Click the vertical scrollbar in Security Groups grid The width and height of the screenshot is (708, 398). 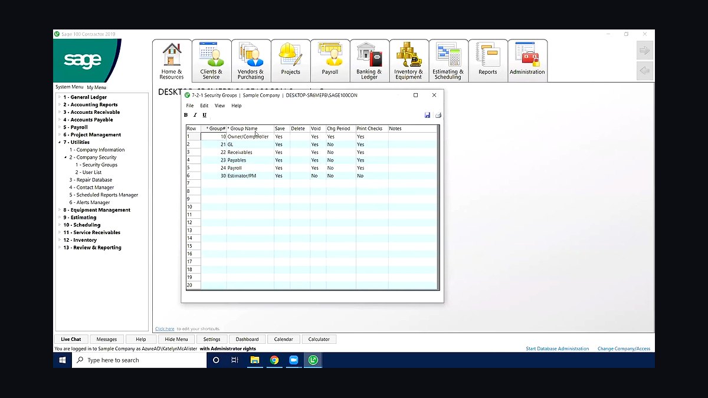coord(438,206)
